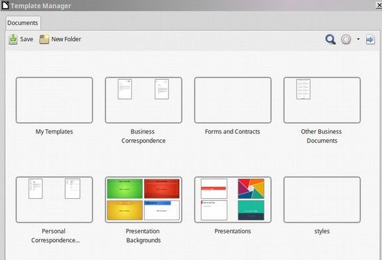Select the Personal Correspondence folder thumbnail

(54, 200)
